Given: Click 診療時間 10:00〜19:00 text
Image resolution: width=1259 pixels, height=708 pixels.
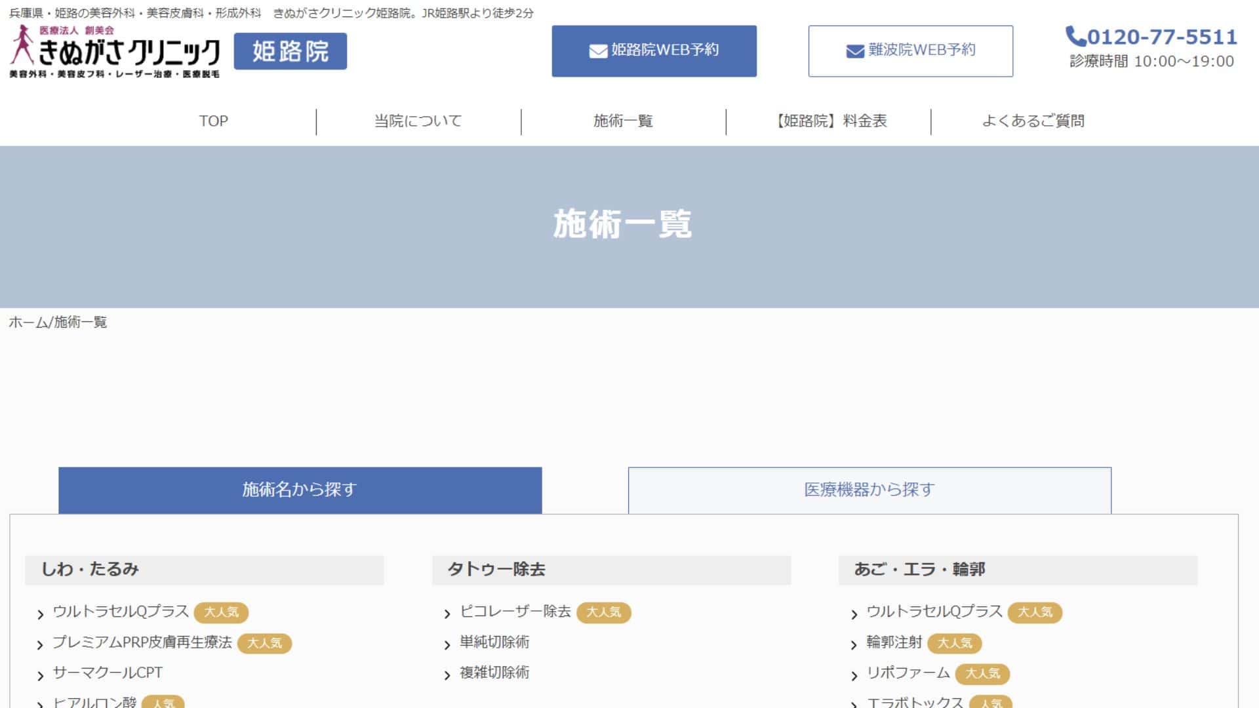Looking at the screenshot, I should coord(1152,62).
